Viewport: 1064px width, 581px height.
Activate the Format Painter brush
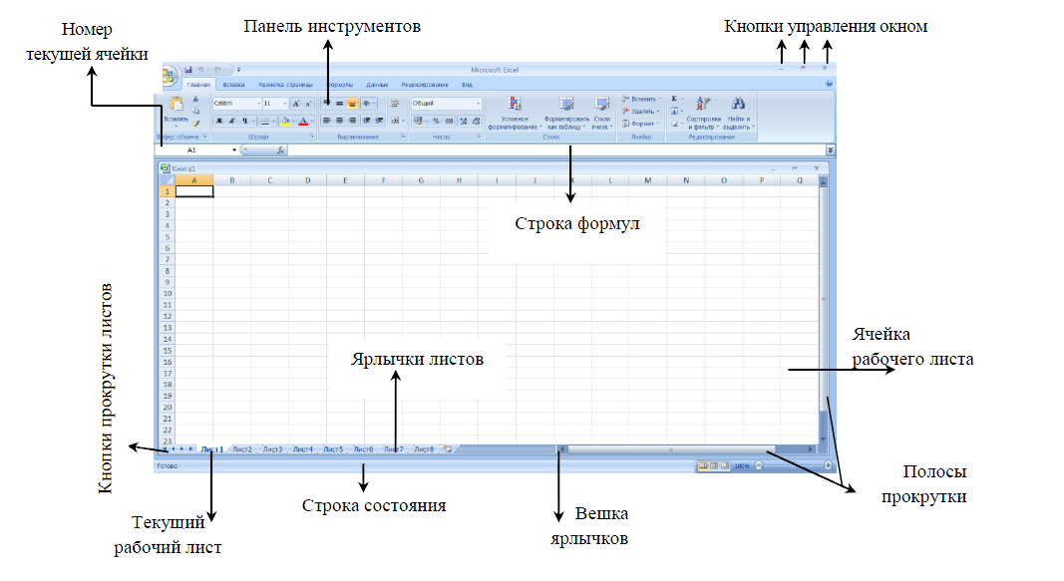[196, 124]
